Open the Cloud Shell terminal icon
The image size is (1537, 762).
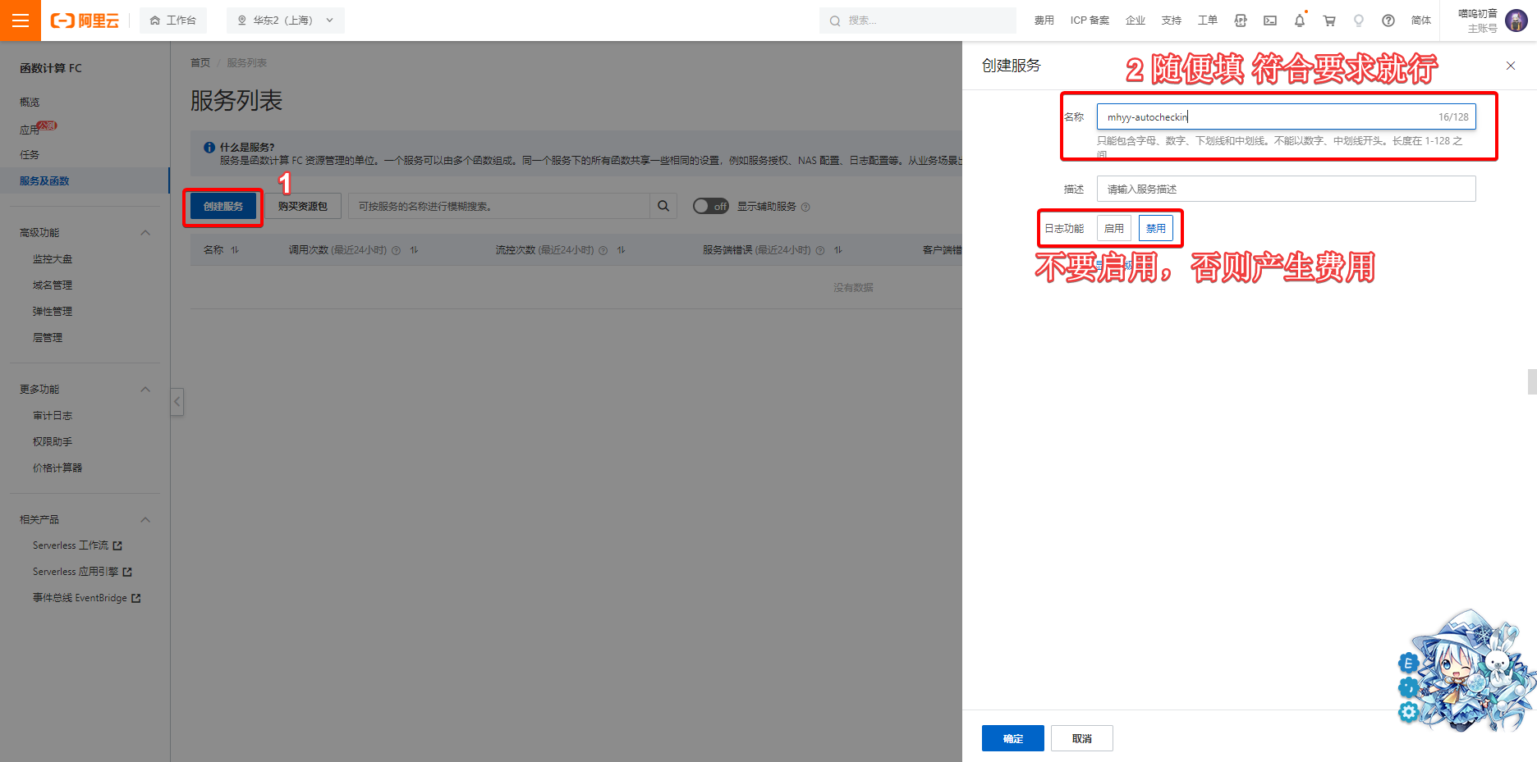click(x=1270, y=21)
